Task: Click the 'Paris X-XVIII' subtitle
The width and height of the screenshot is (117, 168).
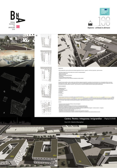Action: click(x=110, y=119)
